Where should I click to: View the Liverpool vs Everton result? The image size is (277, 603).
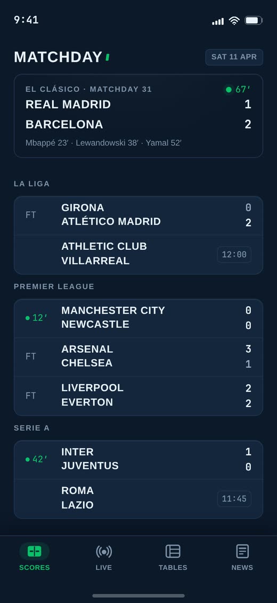point(138,396)
